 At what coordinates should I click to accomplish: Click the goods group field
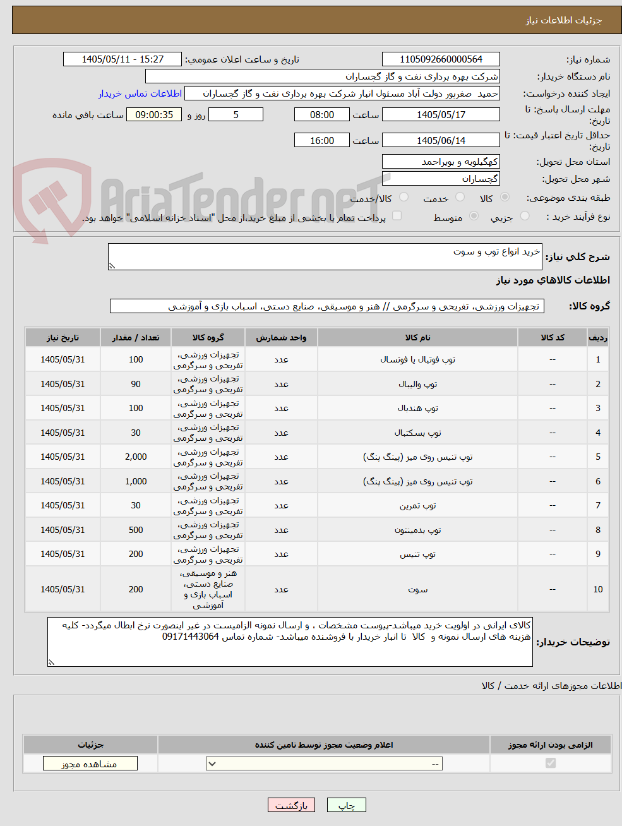coord(327,306)
